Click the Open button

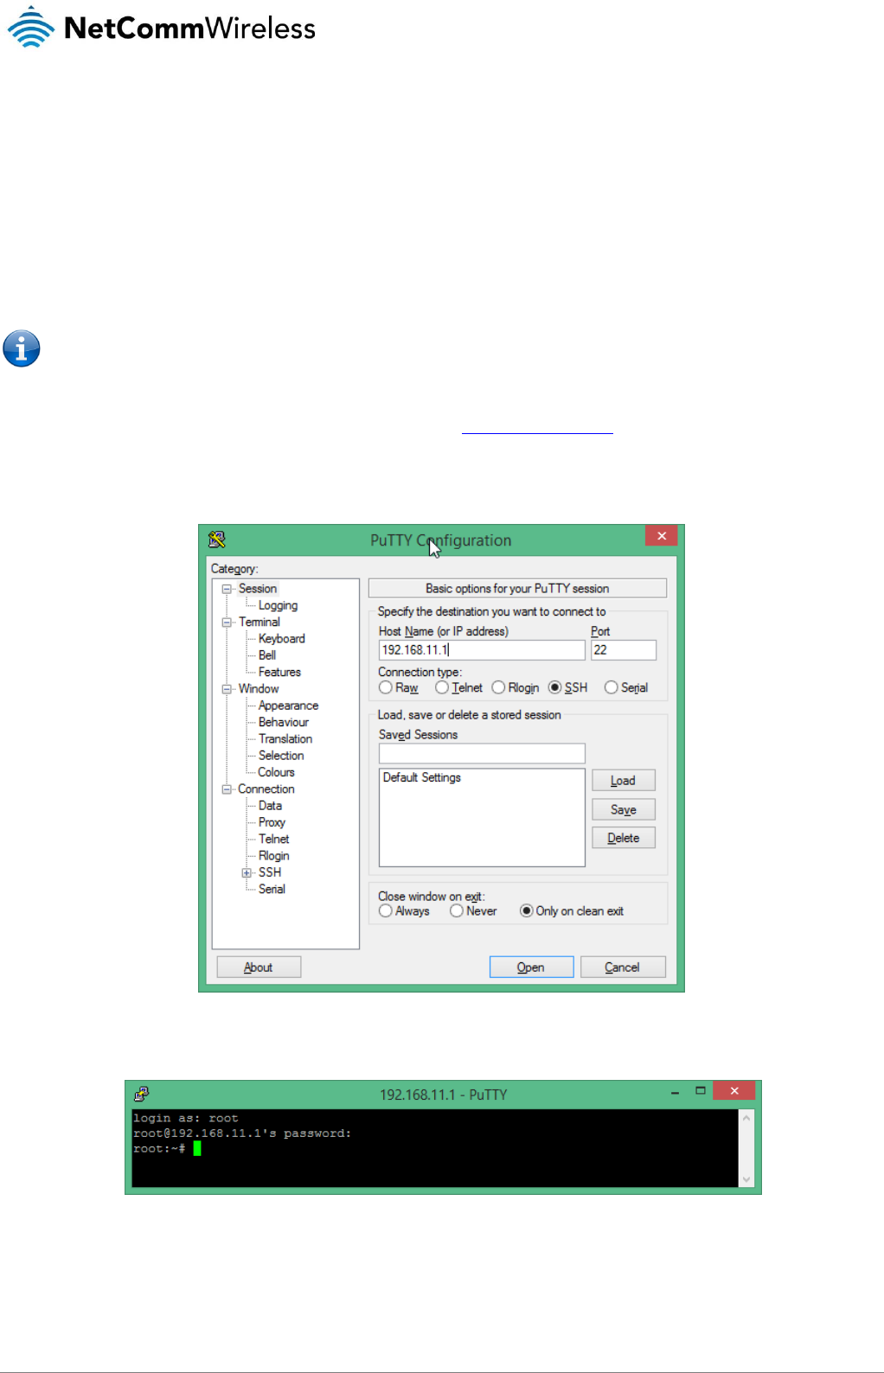531,967
